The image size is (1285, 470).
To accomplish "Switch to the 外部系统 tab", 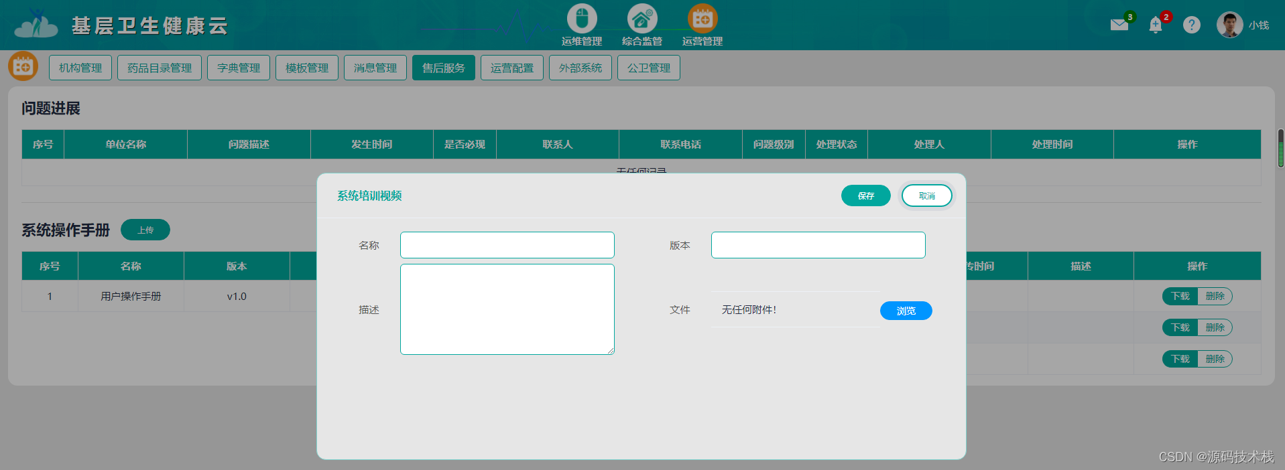I will pyautogui.click(x=580, y=68).
